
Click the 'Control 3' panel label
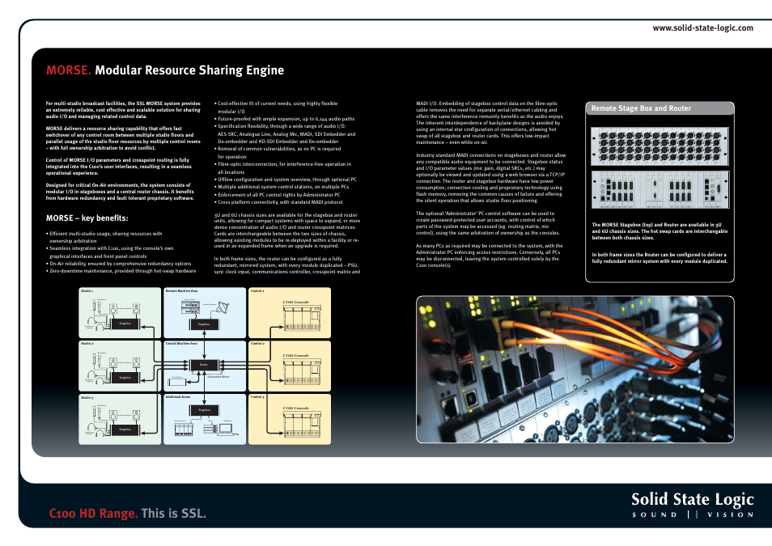(x=257, y=397)
